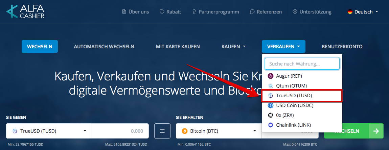The height and width of the screenshot is (150, 389).
Task: Click the document icon beside Über uns
Action: click(x=124, y=11)
